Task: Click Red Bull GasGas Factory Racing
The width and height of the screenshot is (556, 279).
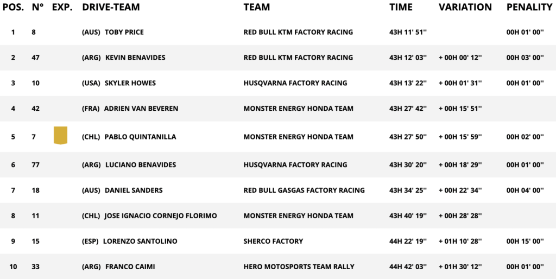Action: pos(304,190)
